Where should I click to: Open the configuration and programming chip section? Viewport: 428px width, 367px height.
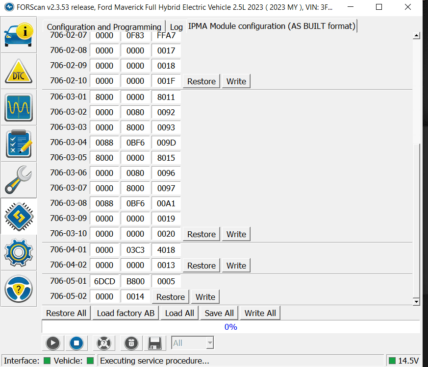(19, 216)
